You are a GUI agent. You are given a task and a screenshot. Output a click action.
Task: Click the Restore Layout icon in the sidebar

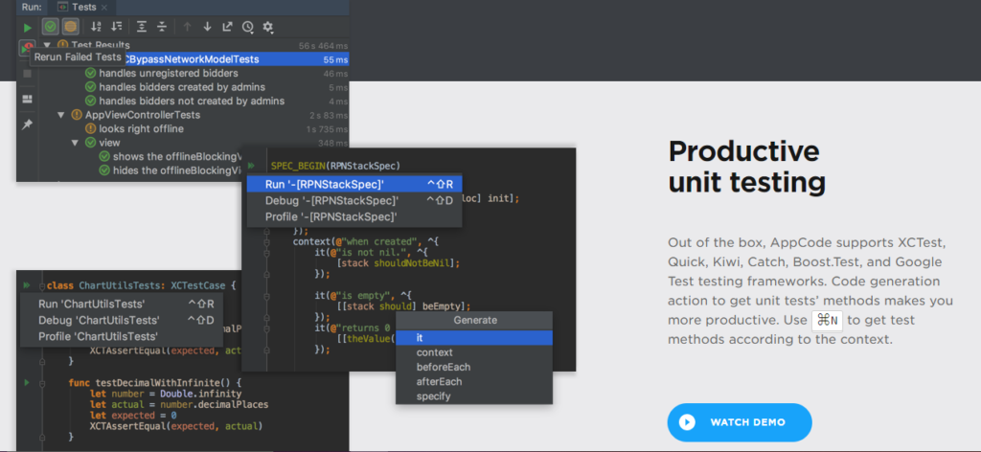(27, 99)
